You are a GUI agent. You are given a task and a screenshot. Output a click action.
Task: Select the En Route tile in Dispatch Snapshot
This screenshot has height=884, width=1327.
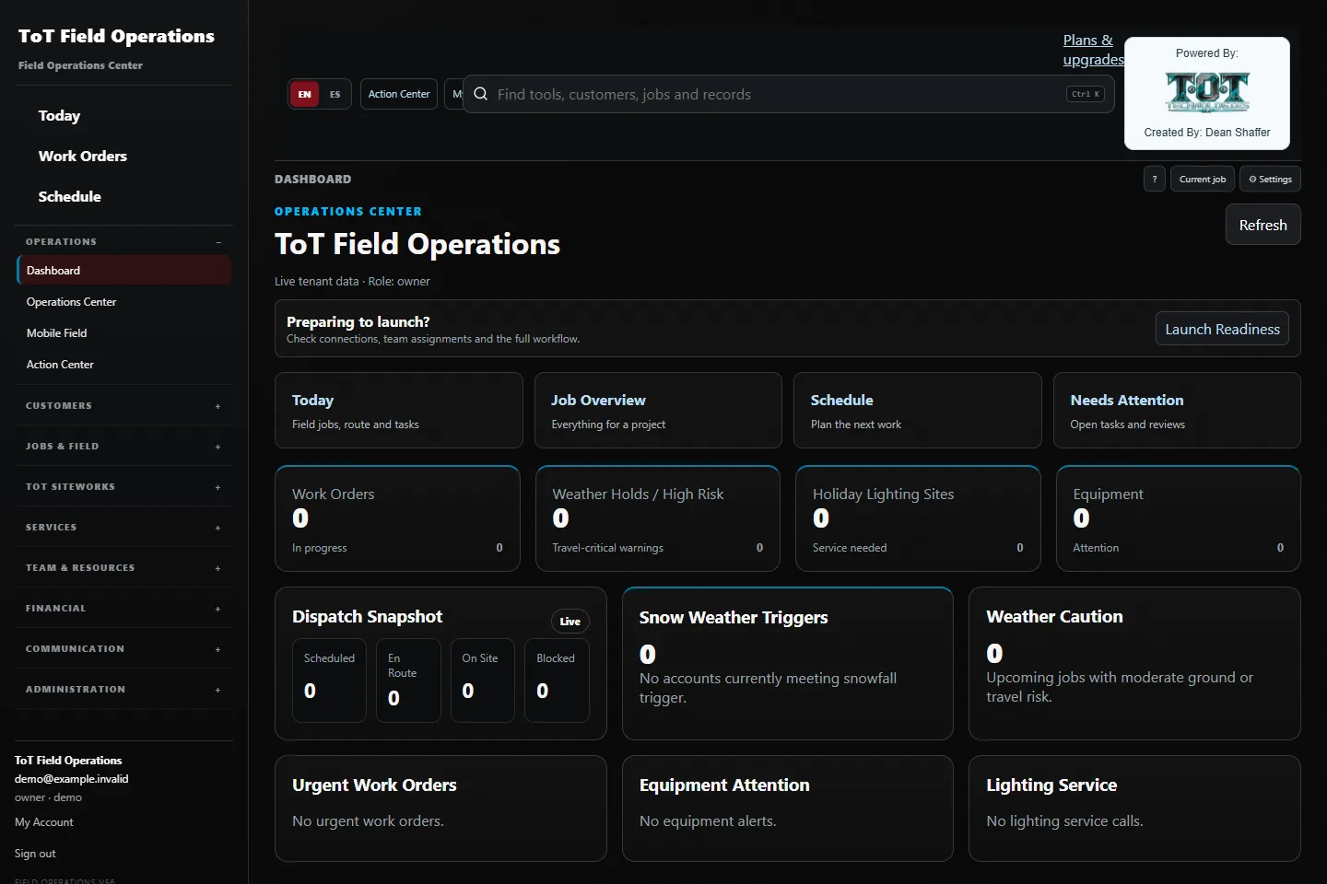point(408,680)
